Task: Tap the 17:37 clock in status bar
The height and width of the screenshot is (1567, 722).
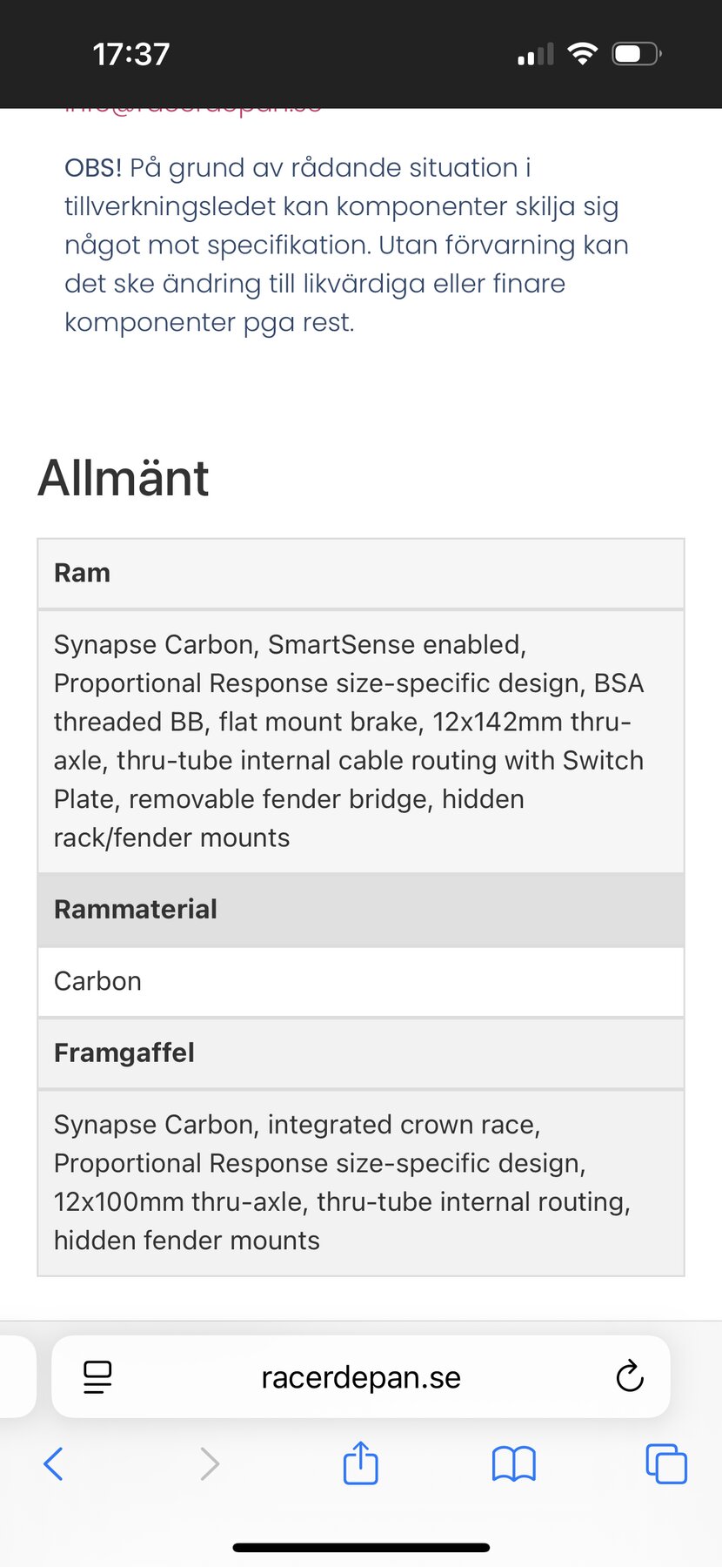Action: 131,54
